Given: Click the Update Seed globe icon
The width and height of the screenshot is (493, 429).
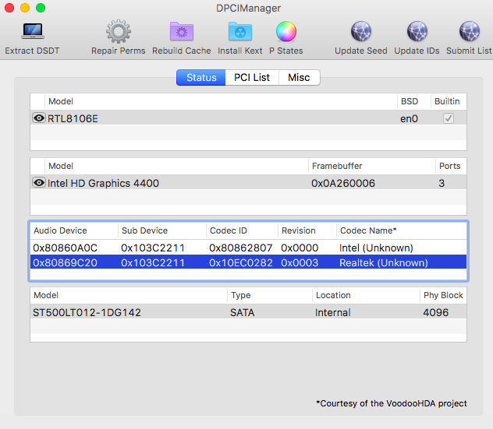Looking at the screenshot, I should tap(360, 32).
